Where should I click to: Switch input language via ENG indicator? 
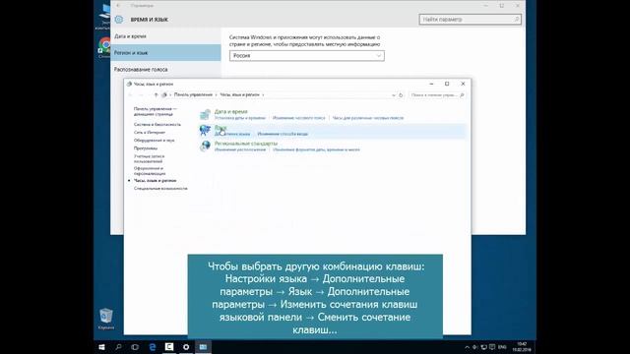(502, 347)
